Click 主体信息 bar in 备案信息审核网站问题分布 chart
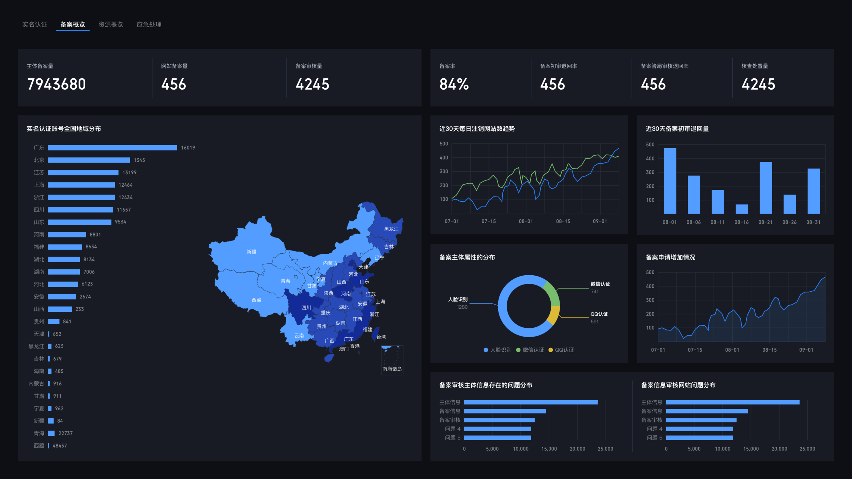Viewport: 852px width, 479px height. tap(733, 402)
